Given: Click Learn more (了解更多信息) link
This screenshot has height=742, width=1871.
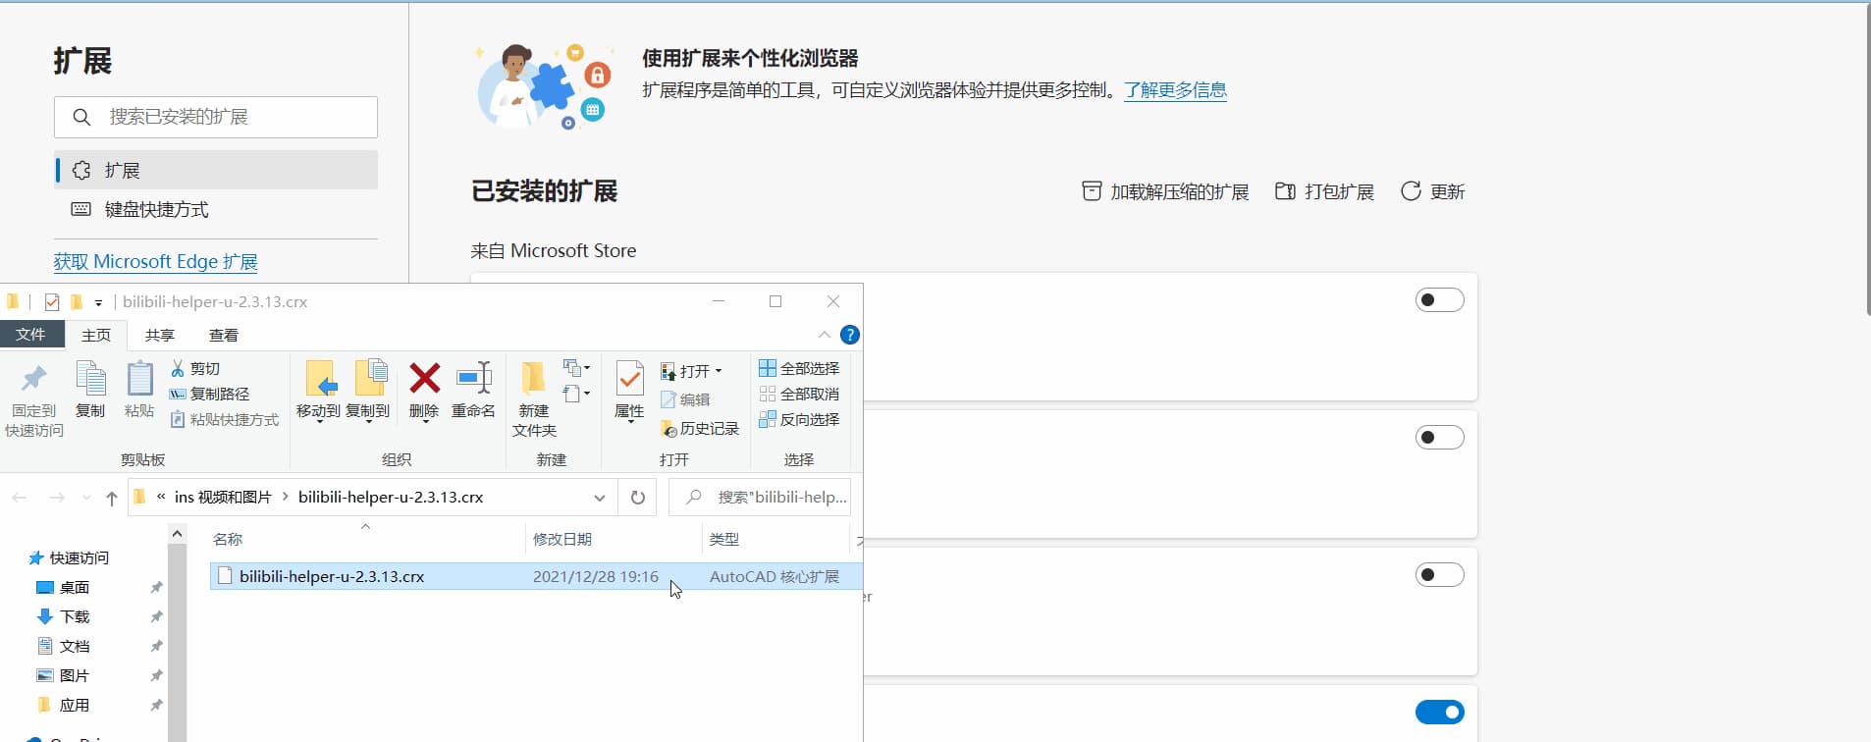Looking at the screenshot, I should pos(1175,90).
